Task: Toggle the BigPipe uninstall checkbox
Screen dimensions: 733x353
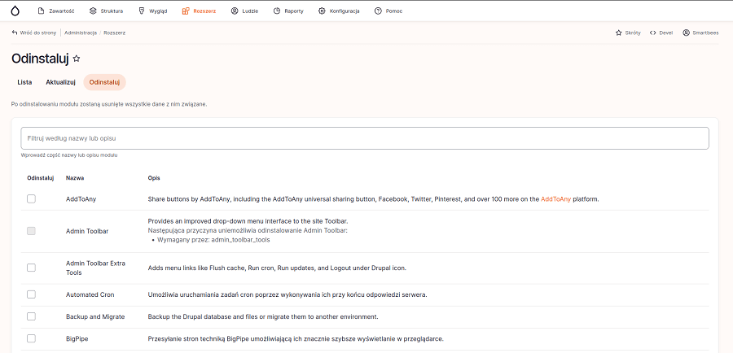Action: pos(31,338)
